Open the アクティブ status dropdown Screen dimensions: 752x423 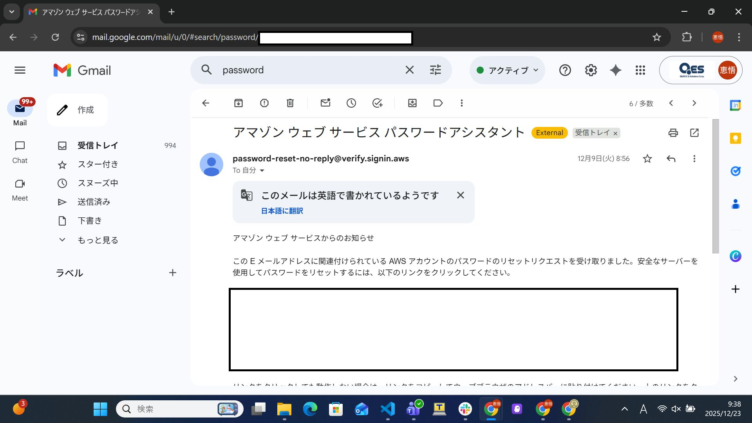click(507, 70)
